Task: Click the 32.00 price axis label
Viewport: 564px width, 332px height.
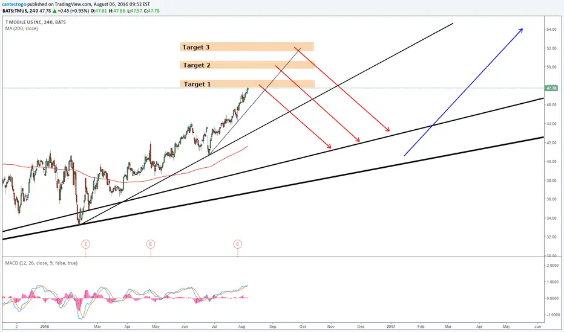Action: pyautogui.click(x=551, y=237)
